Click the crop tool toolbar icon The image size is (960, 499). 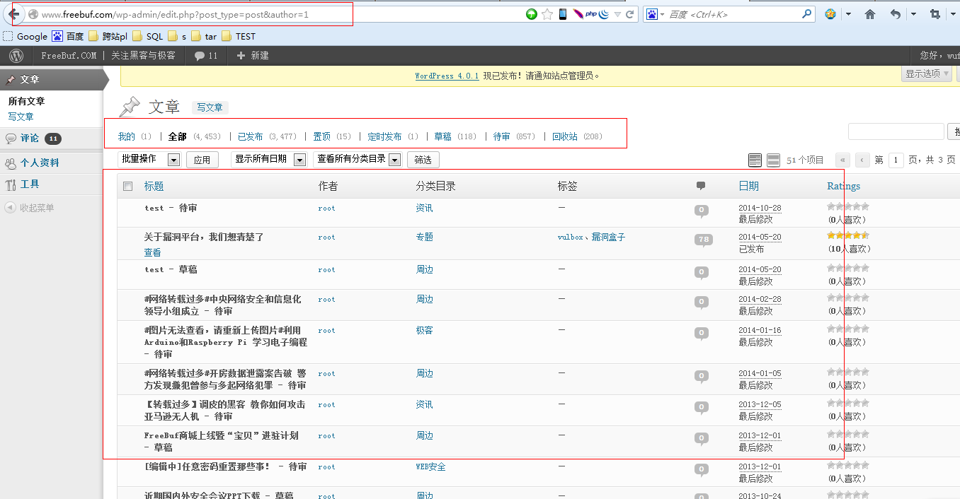pyautogui.click(x=935, y=14)
